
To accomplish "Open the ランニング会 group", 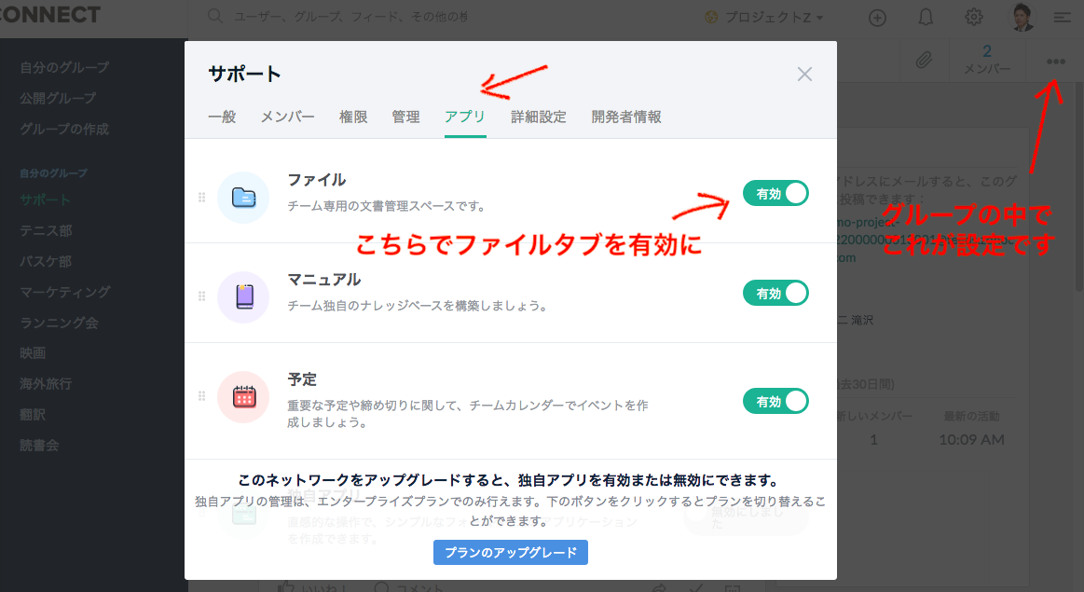I will point(59,323).
